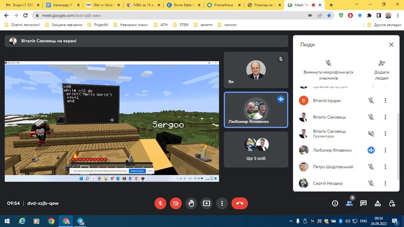Open the chat panel
Screen dimensions: 404x227
(x=364, y=204)
